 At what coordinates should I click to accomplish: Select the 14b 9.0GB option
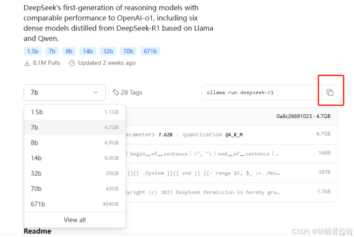(x=75, y=158)
